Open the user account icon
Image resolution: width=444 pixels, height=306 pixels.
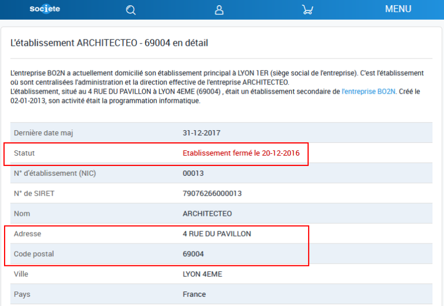click(x=219, y=10)
